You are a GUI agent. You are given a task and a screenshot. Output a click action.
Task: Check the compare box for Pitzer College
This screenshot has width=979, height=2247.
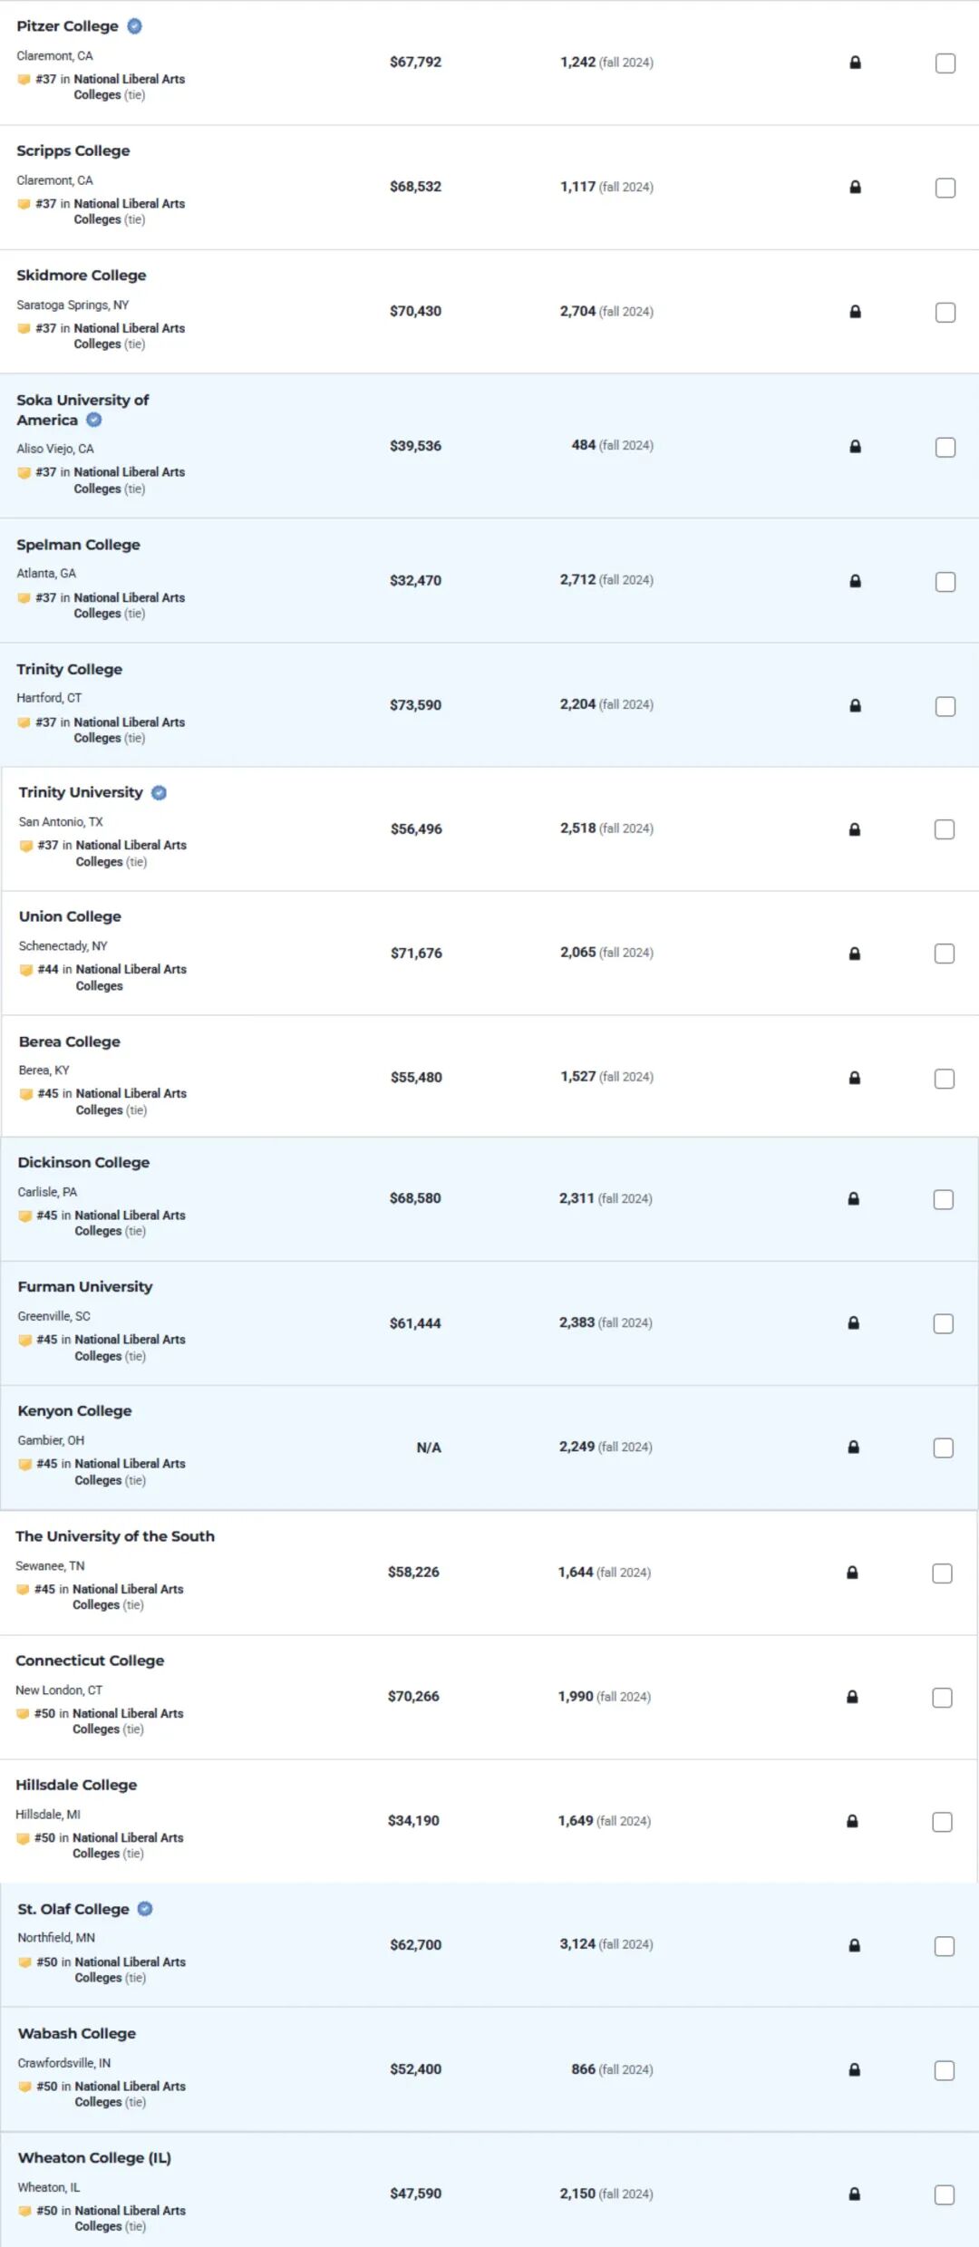tap(945, 63)
